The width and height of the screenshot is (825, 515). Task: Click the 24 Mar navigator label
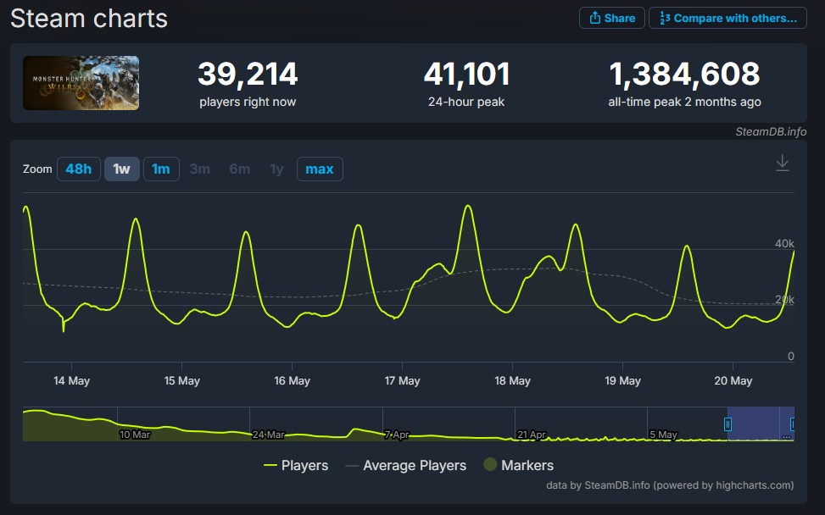click(268, 435)
